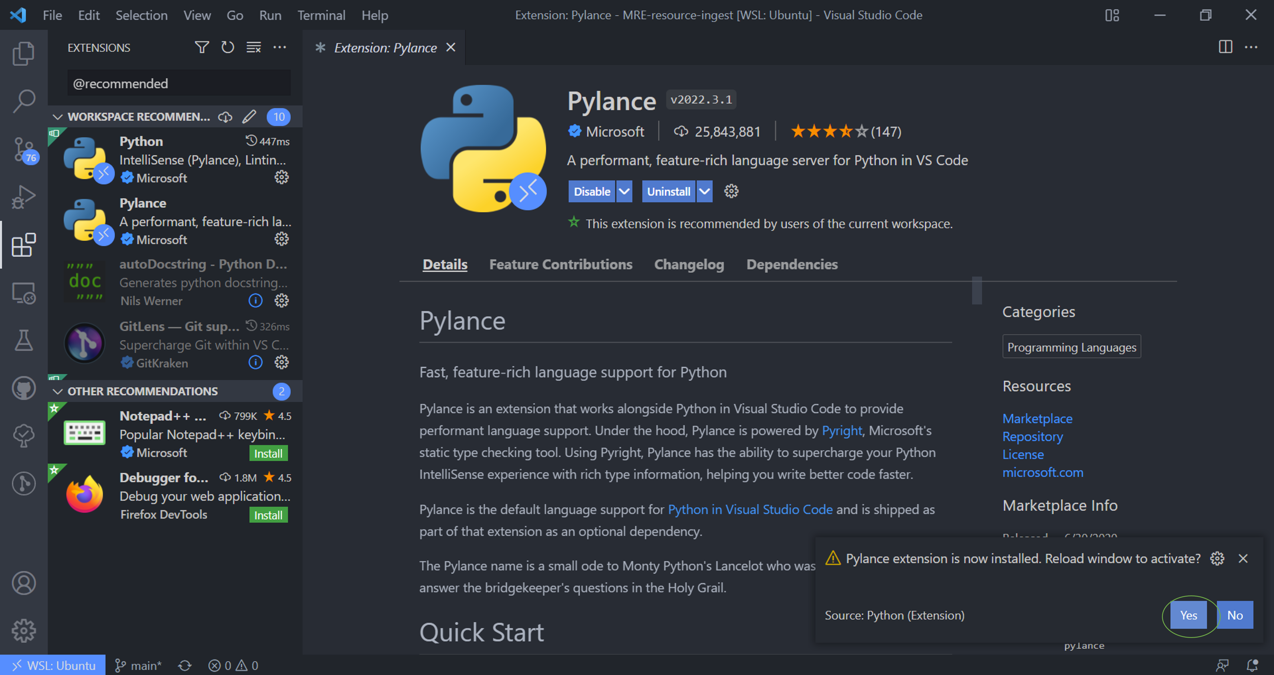Image resolution: width=1274 pixels, height=675 pixels.
Task: Open the Search view in activity bar
Action: pos(23,101)
